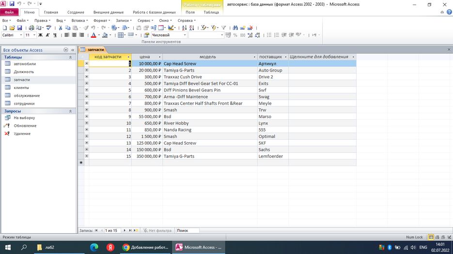
Task: Click the Increase decimals icon
Action: [250, 35]
